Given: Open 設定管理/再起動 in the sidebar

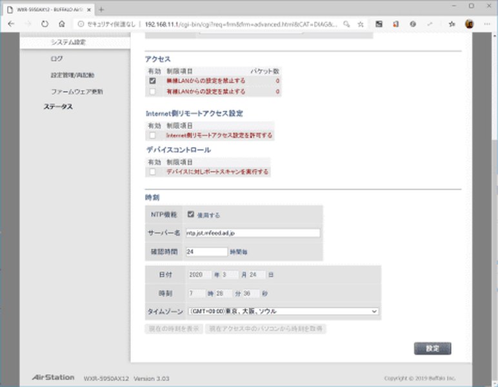Looking at the screenshot, I should pos(72,75).
